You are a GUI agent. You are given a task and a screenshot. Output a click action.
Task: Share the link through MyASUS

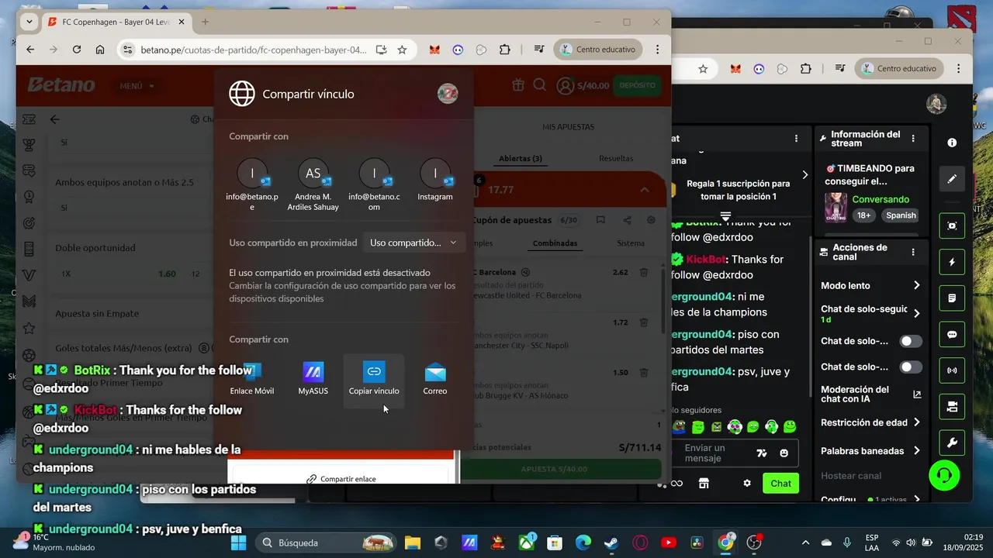[x=313, y=379]
